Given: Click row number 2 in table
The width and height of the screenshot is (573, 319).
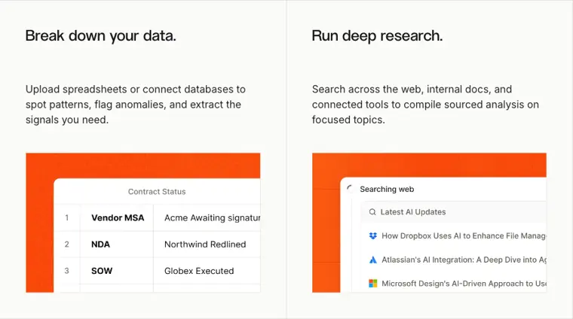Looking at the screenshot, I should [x=67, y=245].
